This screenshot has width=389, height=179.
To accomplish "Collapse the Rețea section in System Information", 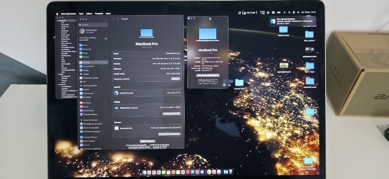I will tap(58, 74).
